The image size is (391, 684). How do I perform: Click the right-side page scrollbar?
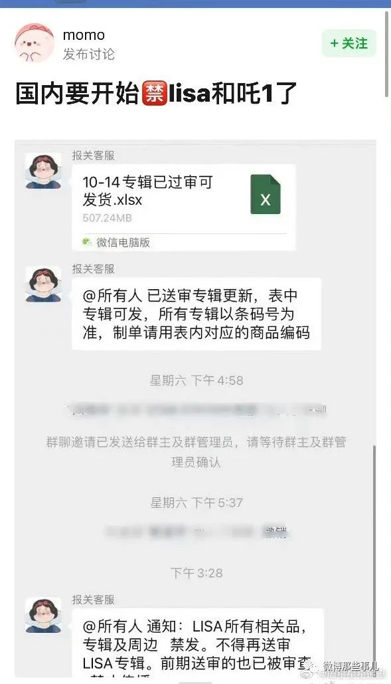coord(386,55)
